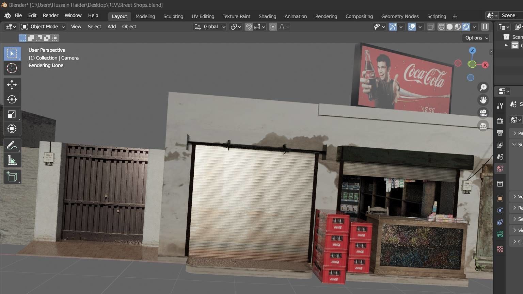Open World properties tab (globe icon)
The width and height of the screenshot is (523, 294).
pyautogui.click(x=500, y=168)
